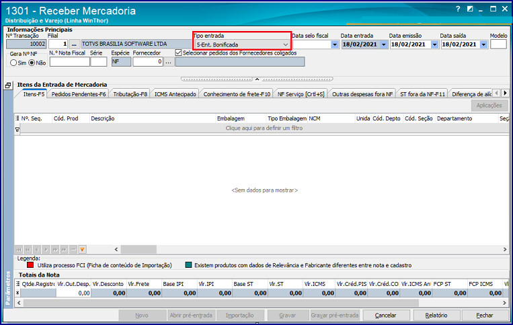This screenshot has width=513, height=325.
Task: Open the Data selo fiscal date picker
Action: point(335,44)
